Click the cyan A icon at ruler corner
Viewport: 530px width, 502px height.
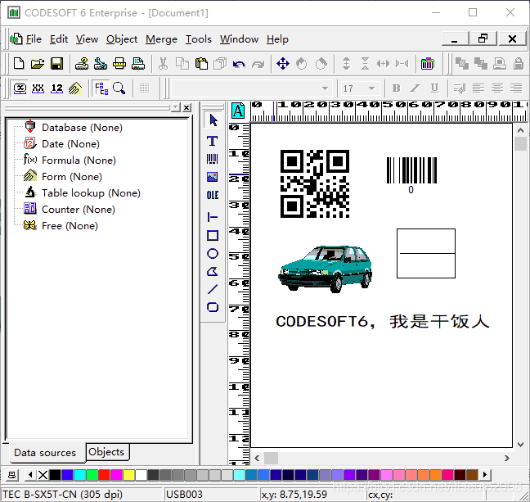(x=238, y=111)
